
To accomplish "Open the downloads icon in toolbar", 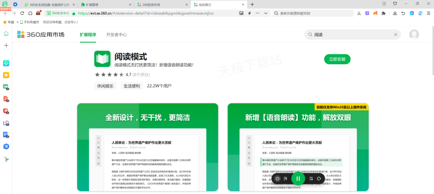I will (x=394, y=13).
